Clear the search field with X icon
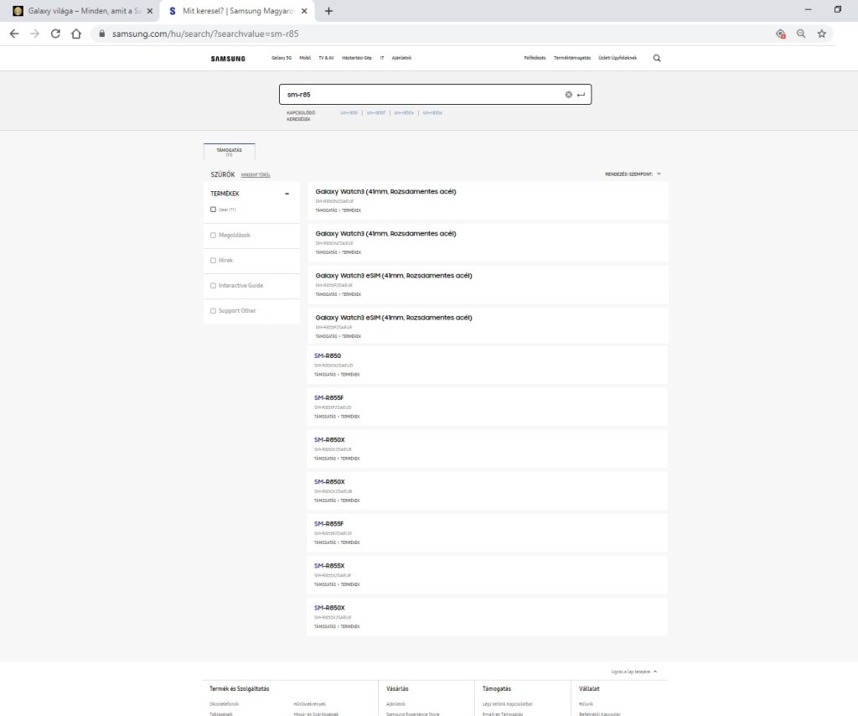This screenshot has height=716, width=858. pyautogui.click(x=568, y=95)
